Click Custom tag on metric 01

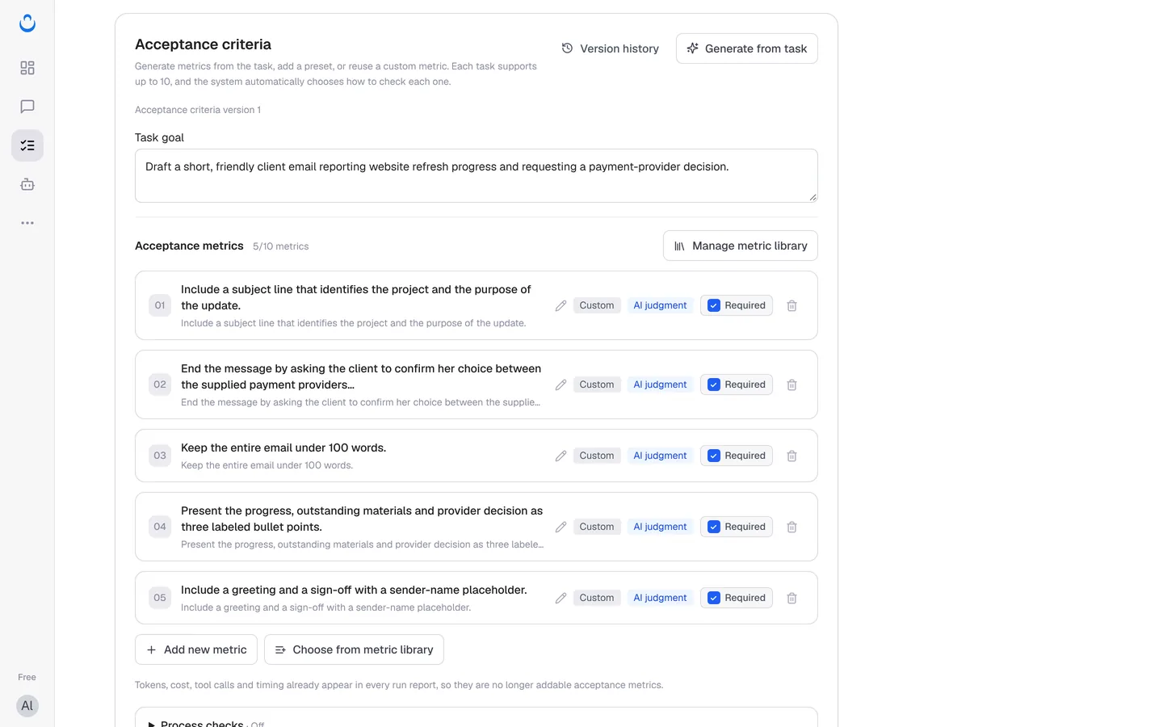coord(597,305)
